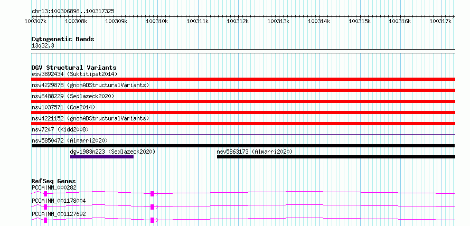Screen dimensions: 470x226
Task: Click the thin nsv7247 Kidd2008 variant line
Action: (x=243, y=135)
